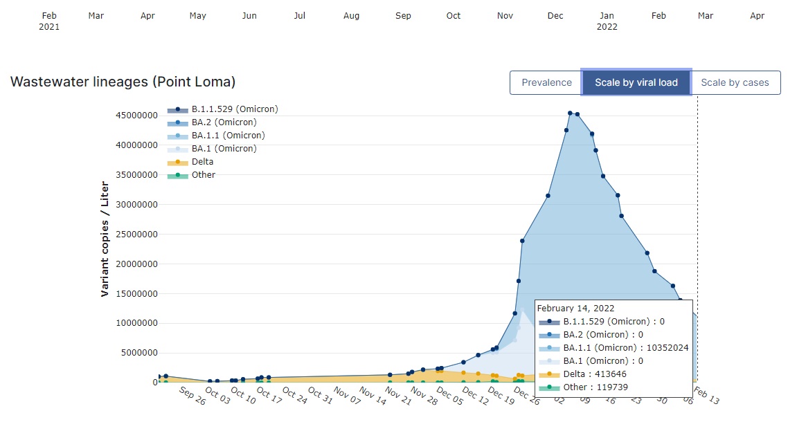Click the peak data point near 45000000
Viewport: 806px width, 422px height.
click(x=570, y=113)
